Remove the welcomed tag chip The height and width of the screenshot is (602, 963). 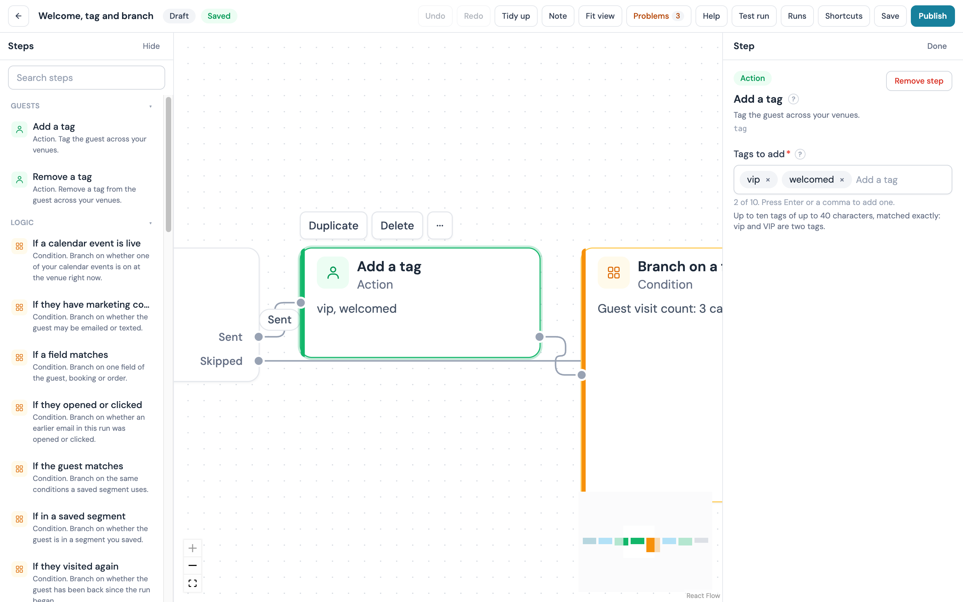click(x=842, y=180)
